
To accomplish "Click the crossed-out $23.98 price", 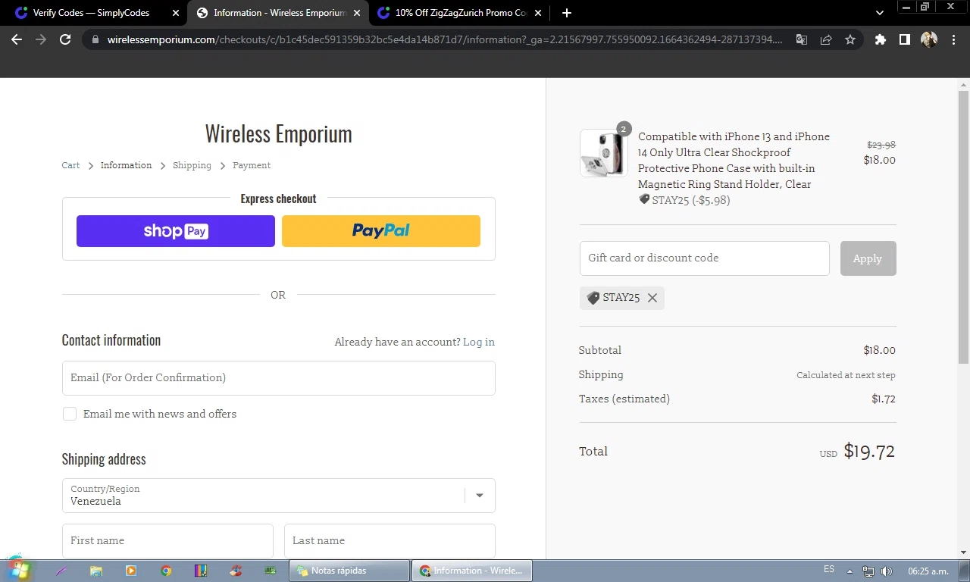I will 881,145.
